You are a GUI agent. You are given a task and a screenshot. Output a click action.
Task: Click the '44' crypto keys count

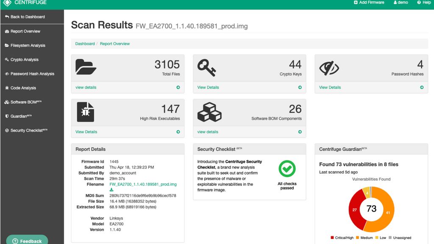point(295,64)
